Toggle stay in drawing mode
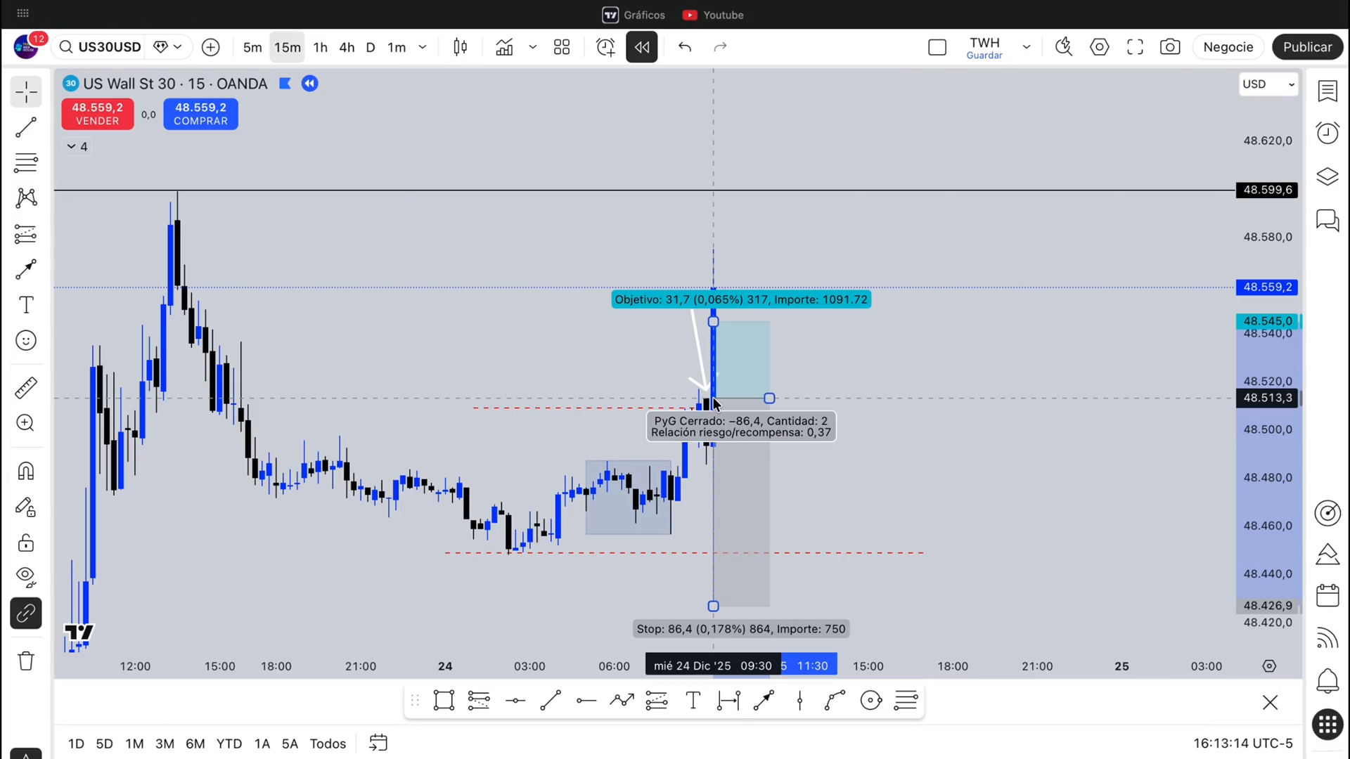 pos(26,507)
